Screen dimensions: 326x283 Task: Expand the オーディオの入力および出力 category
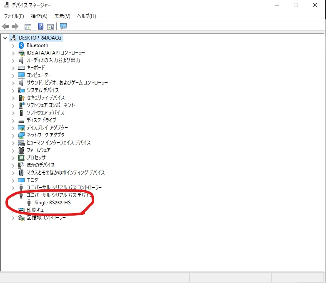pos(13,61)
